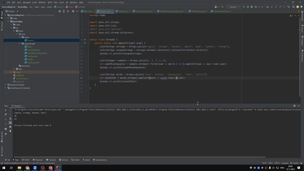The height and width of the screenshot is (171, 304).
Task: Open File Explorer from the taskbar
Action: pos(19,168)
